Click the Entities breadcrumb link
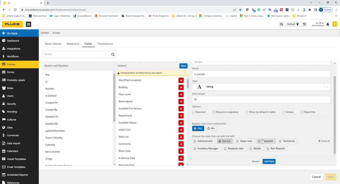340x184 pixels. click(45, 33)
